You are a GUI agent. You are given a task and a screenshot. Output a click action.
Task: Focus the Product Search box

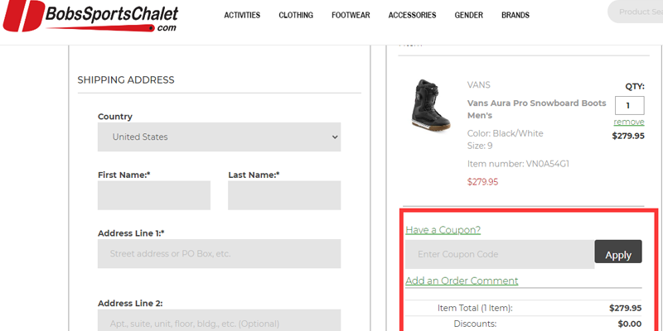[635, 12]
